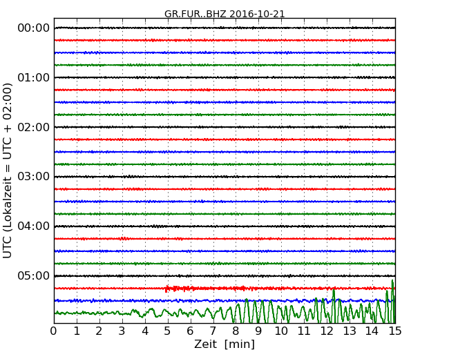Click the x-axis tick label 7
Image resolution: width=449 pixels, height=359 pixels.
pos(213,331)
